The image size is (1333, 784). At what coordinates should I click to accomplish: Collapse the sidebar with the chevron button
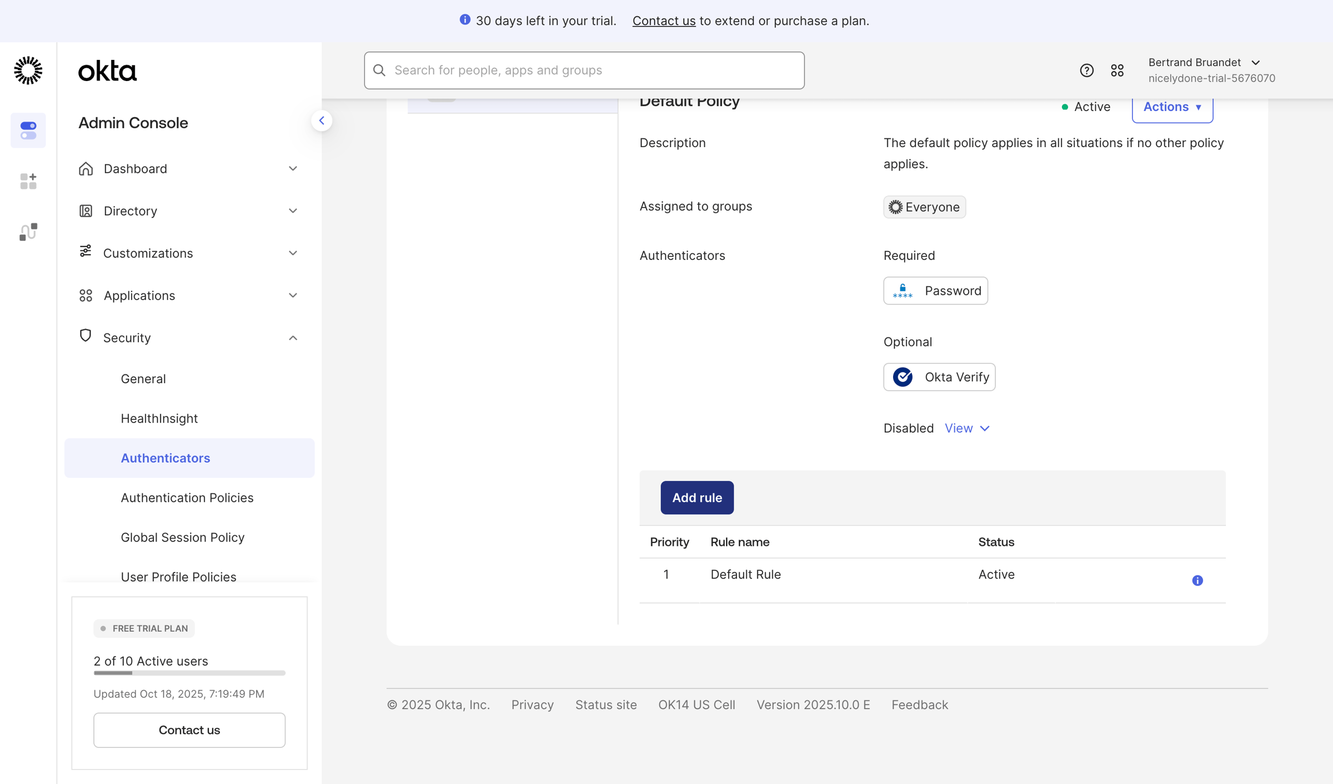tap(322, 120)
